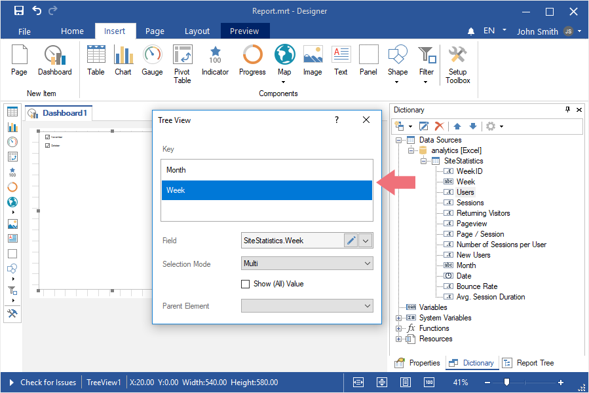Open the Selection Mode dropdown
The image size is (589, 393).
(x=366, y=264)
